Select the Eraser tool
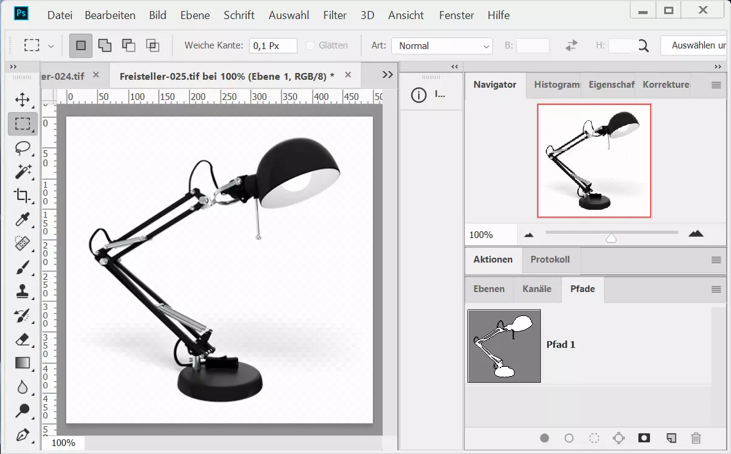The height and width of the screenshot is (454, 731). [x=23, y=339]
